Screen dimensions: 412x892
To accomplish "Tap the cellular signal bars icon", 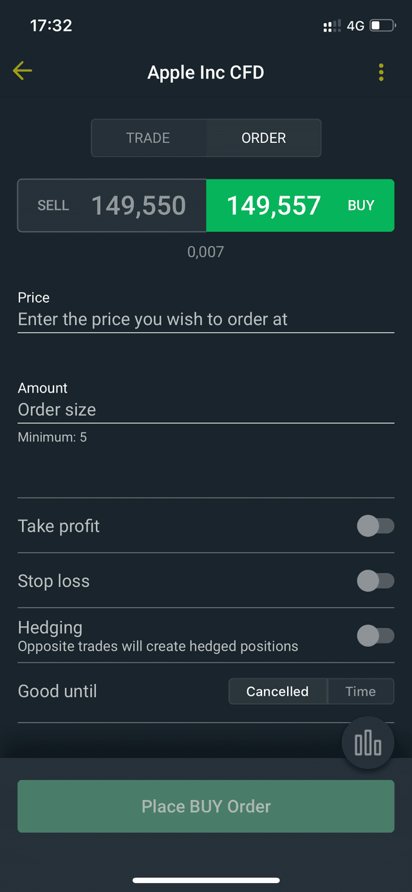I will coord(330,25).
